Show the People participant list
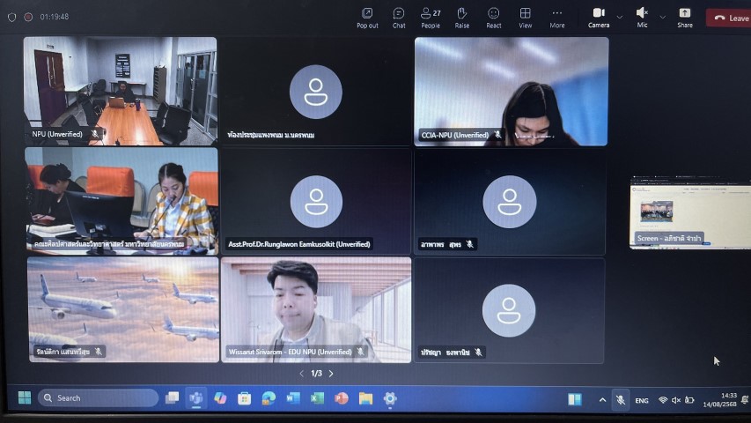751x423 pixels. tap(431, 17)
